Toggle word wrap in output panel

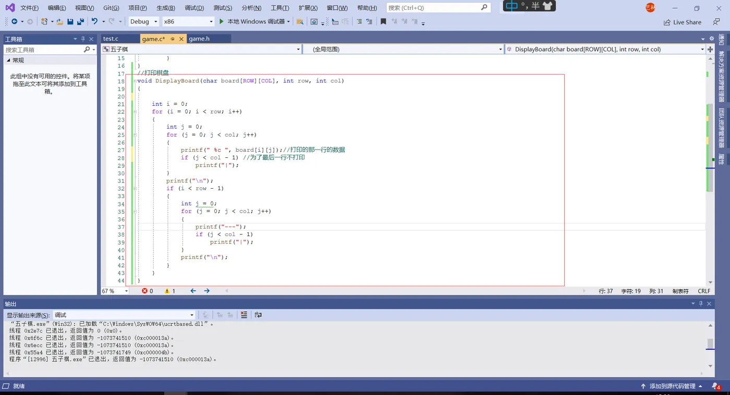click(258, 315)
